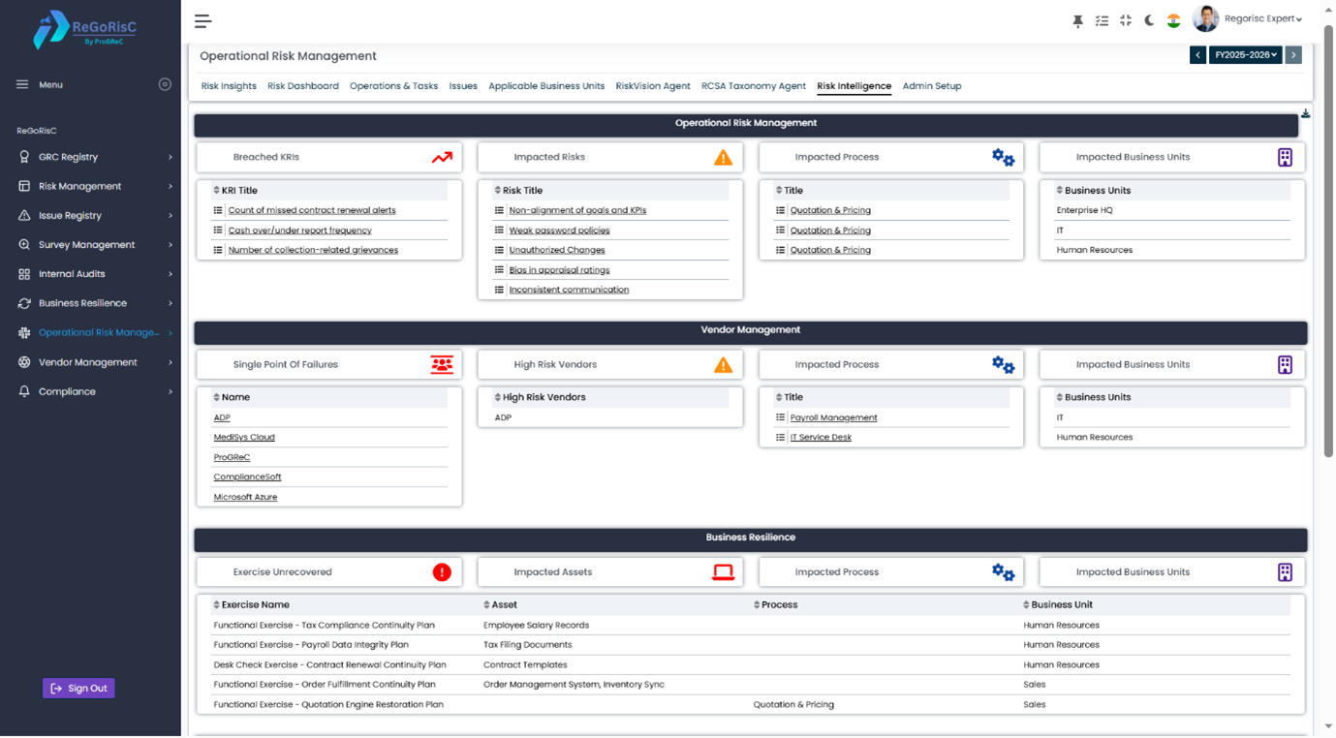This screenshot has width=1336, height=738.
Task: Click the download icon below fiscal year
Action: 1305,114
